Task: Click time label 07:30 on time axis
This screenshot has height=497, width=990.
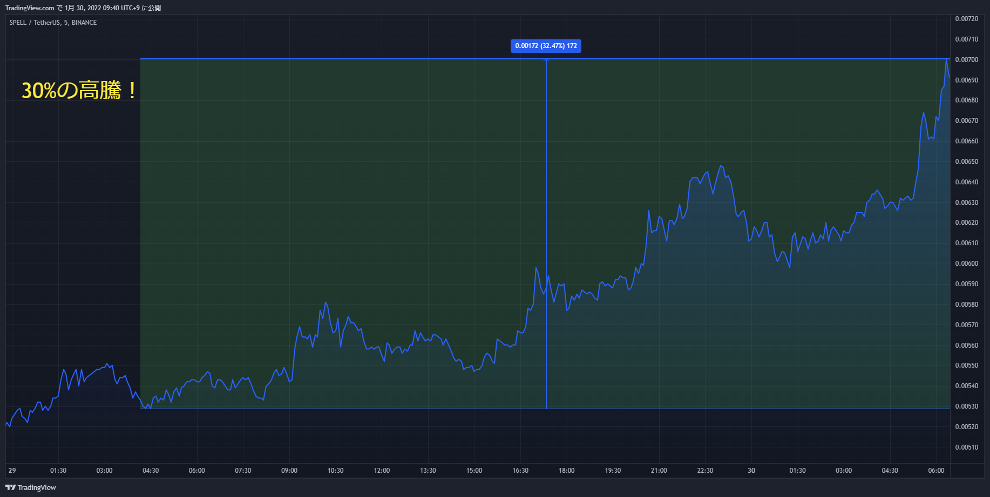Action: (x=243, y=471)
